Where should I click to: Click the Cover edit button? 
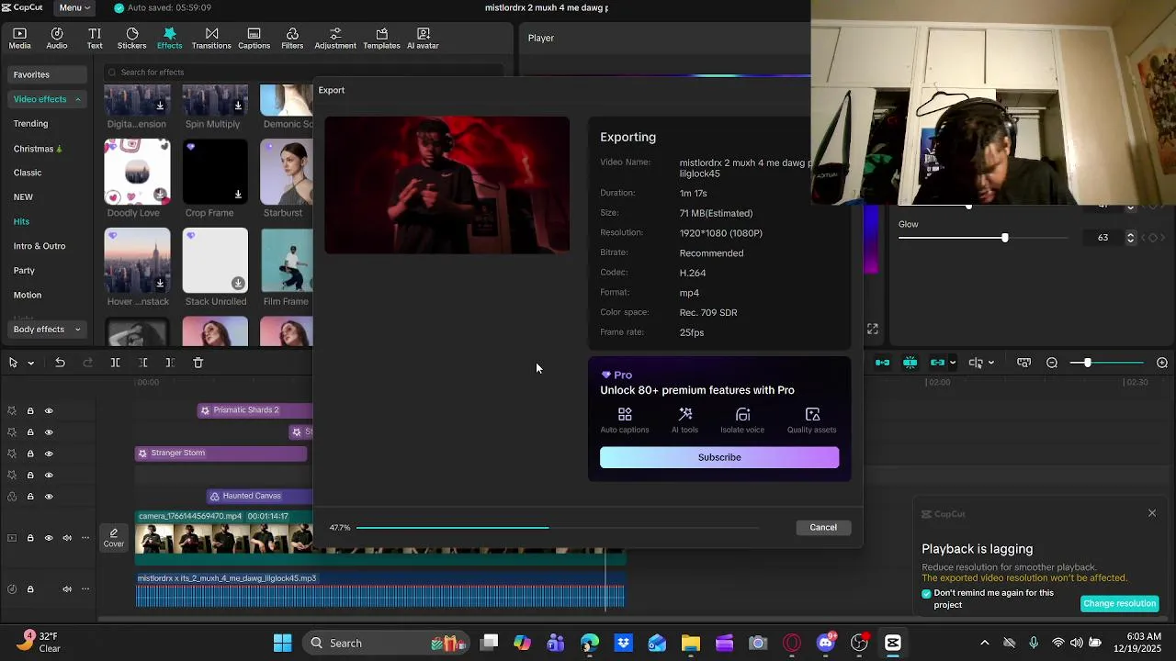[x=114, y=538]
